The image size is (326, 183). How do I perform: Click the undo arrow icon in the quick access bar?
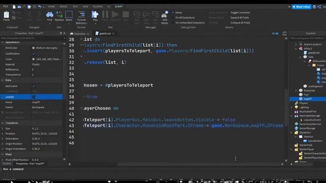[x=40, y=7]
